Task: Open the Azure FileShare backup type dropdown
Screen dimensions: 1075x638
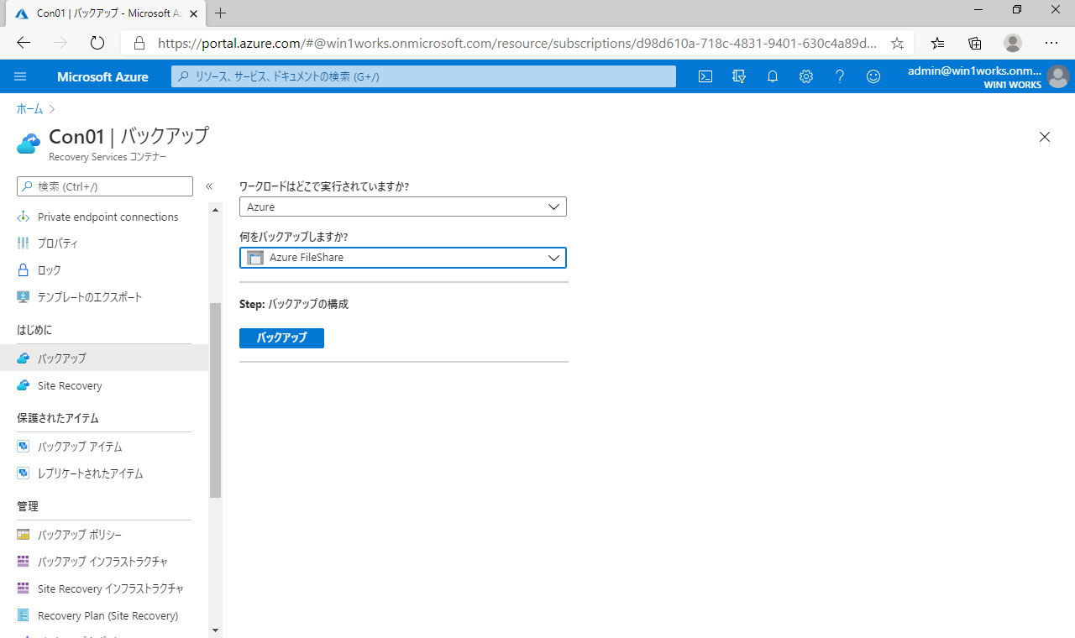Action: pyautogui.click(x=403, y=258)
